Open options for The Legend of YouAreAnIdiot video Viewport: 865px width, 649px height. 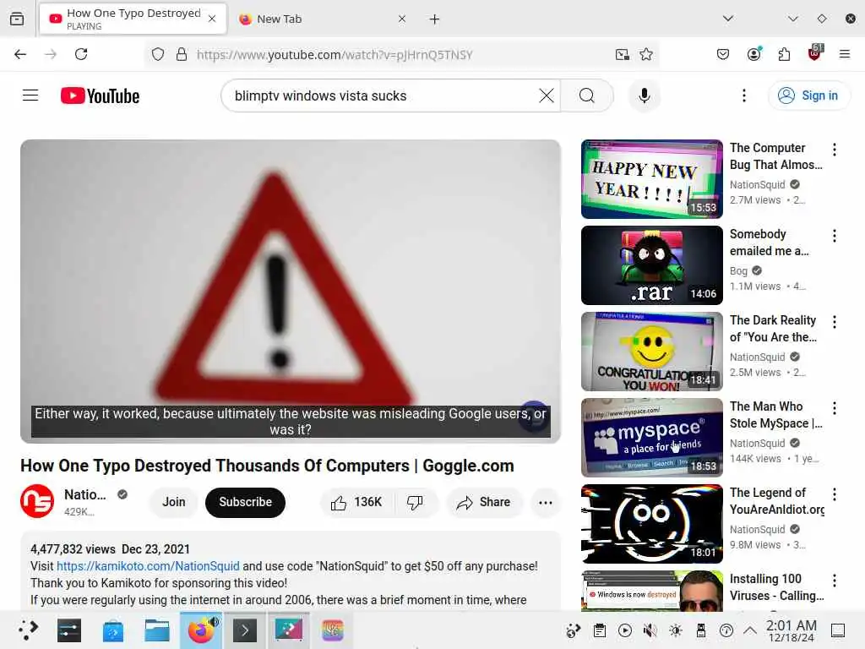pos(834,494)
